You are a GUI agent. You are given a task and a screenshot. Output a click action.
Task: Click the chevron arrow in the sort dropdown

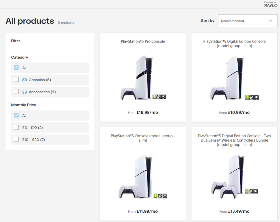pos(271,21)
